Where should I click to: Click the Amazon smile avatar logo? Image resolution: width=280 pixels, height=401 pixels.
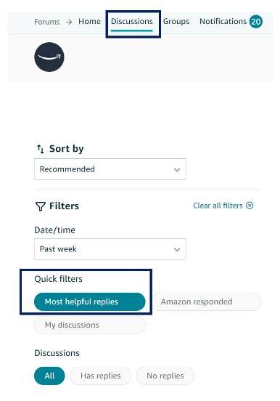click(x=49, y=57)
